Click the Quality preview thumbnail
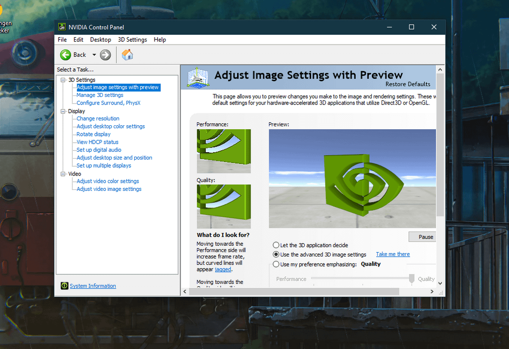The height and width of the screenshot is (349, 509). coord(224,206)
